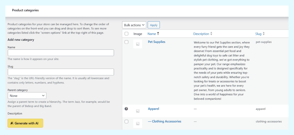The width and height of the screenshot is (294, 135).
Task: Click the sort arrows next to Slug column
Action: pos(264,34)
